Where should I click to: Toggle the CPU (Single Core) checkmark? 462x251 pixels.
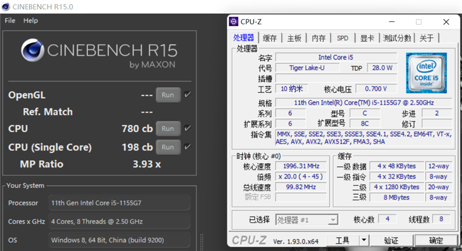pos(187,147)
